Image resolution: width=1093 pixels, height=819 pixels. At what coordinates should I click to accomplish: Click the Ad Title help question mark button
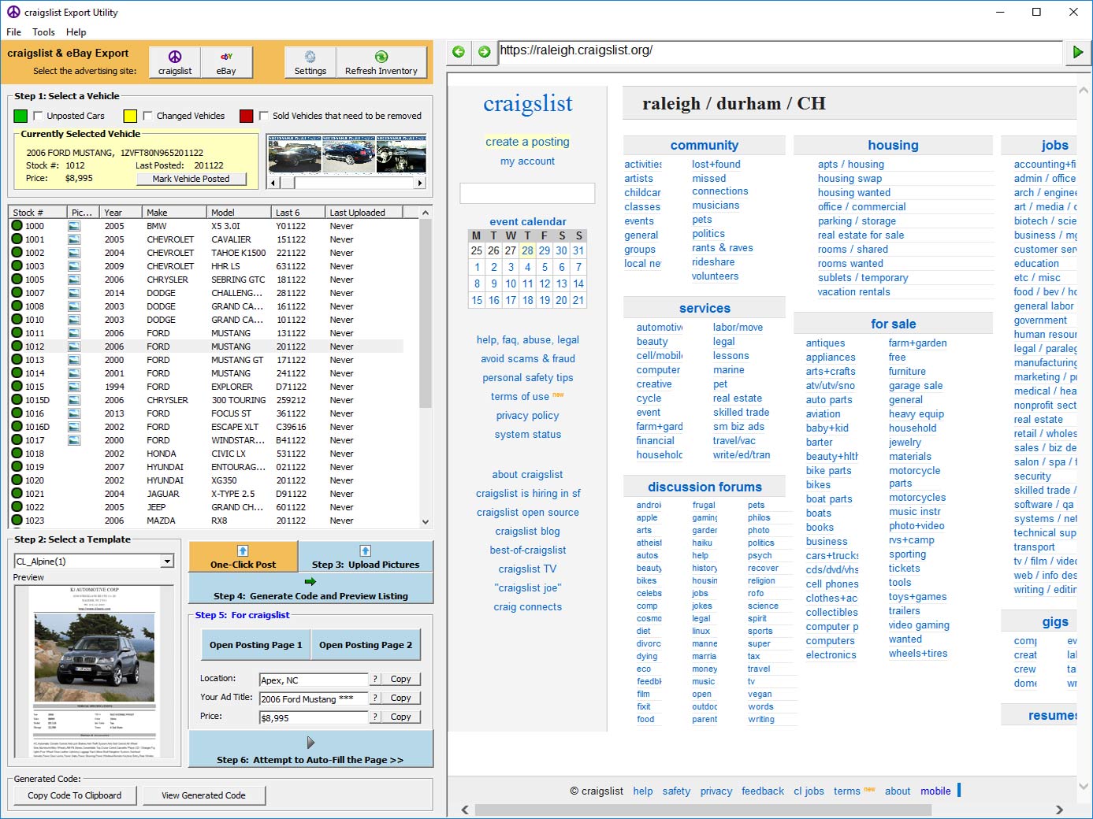click(376, 698)
